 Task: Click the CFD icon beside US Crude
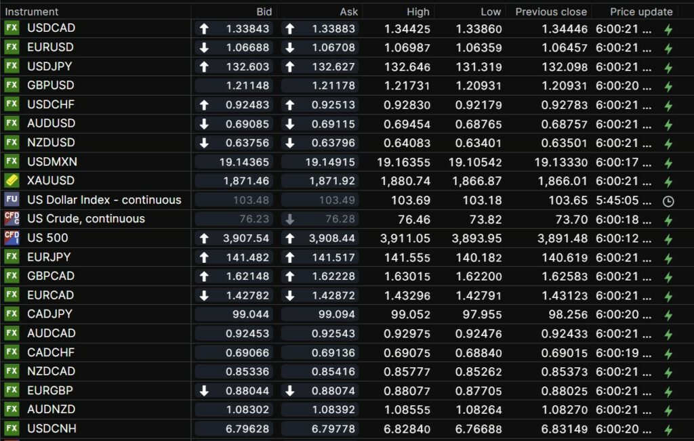[12, 219]
